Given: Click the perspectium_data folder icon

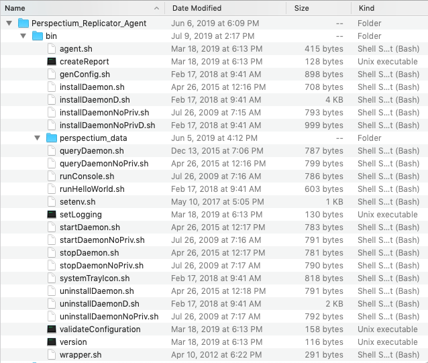Looking at the screenshot, I should tap(52, 138).
